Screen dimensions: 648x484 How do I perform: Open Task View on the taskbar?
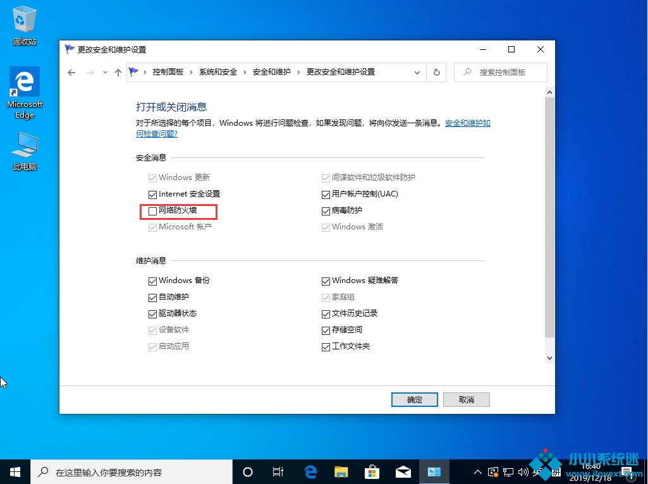(x=278, y=471)
